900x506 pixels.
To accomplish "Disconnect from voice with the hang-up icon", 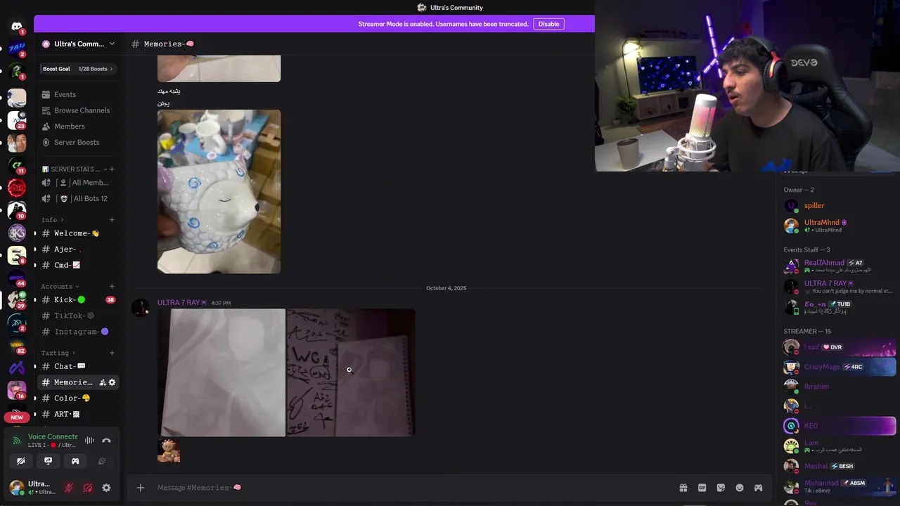I will tap(106, 441).
